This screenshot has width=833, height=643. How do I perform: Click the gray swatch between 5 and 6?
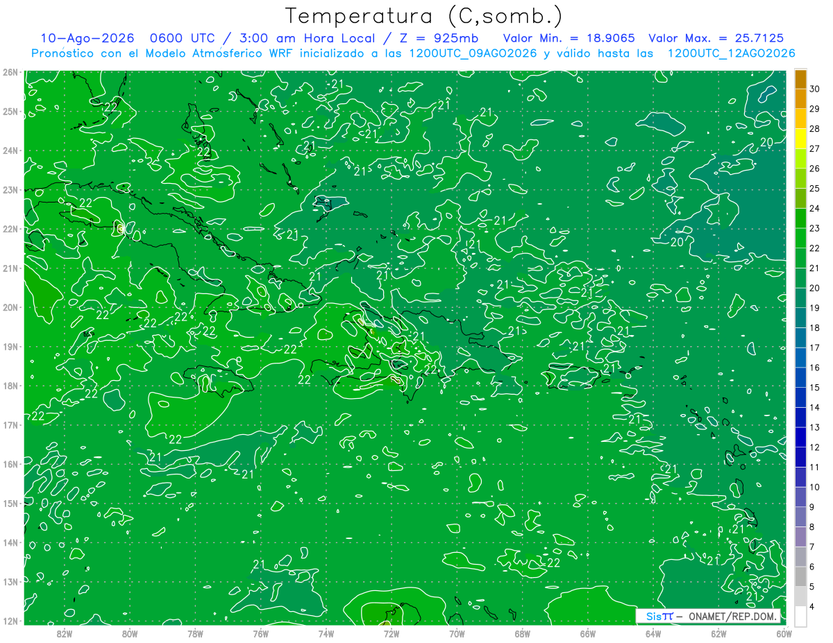coord(800,576)
